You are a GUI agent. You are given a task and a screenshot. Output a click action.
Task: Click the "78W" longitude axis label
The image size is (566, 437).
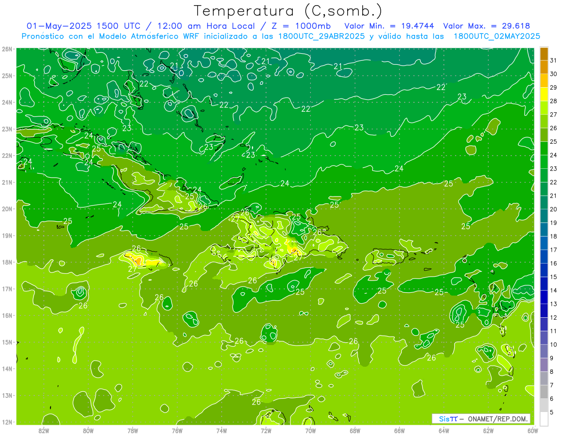[133, 430]
